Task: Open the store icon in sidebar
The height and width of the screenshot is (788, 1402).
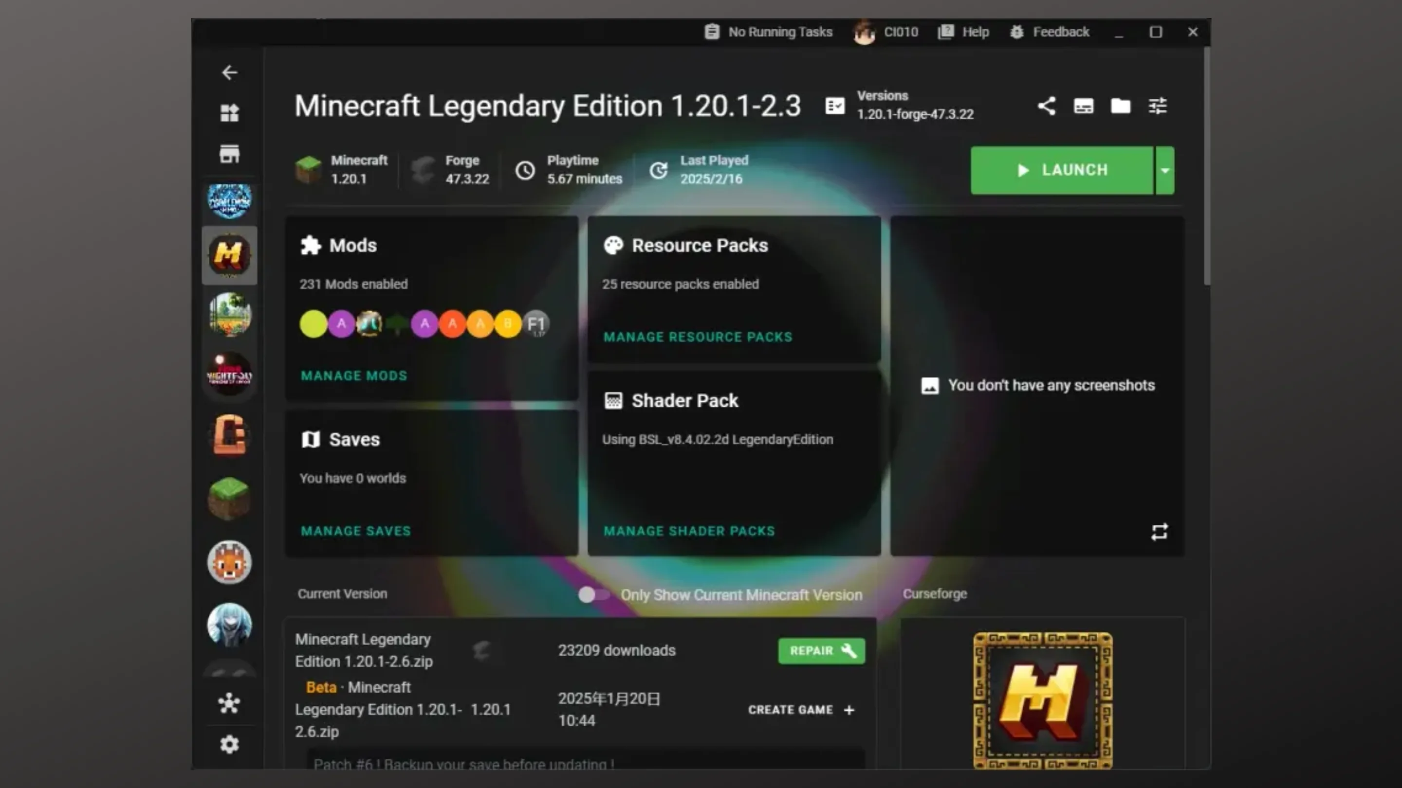Action: click(229, 154)
